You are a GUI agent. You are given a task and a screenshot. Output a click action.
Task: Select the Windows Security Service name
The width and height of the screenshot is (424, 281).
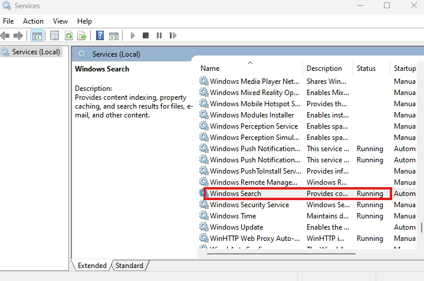tap(249, 205)
